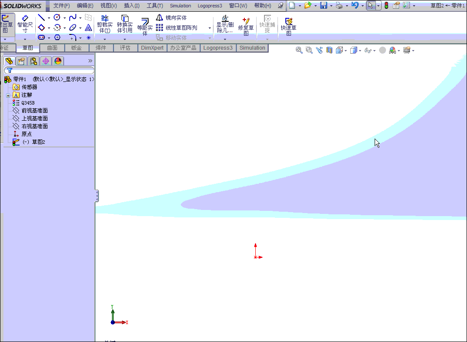Image resolution: width=467 pixels, height=342 pixels.
Task: Click 修复草图 repair sketch tool
Action: pos(246,26)
